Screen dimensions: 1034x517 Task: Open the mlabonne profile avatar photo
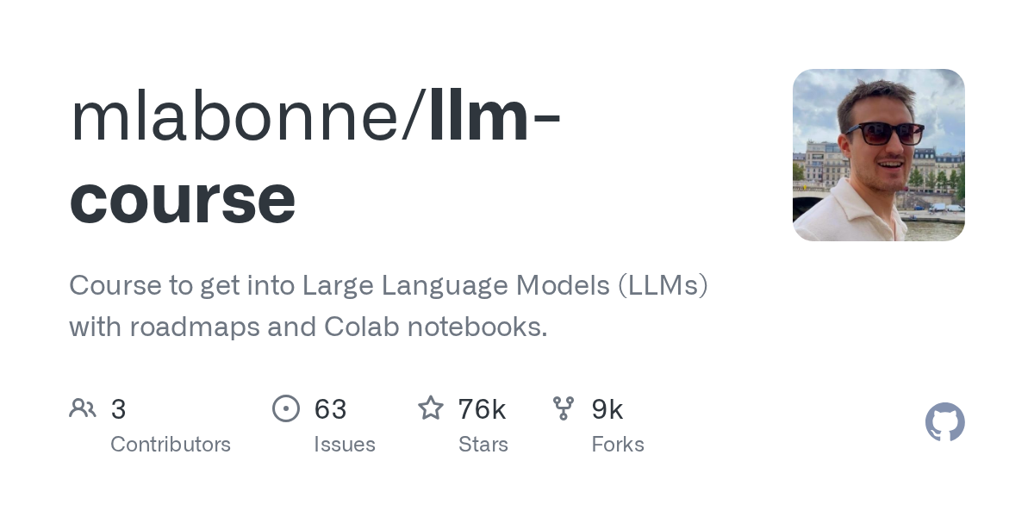[x=878, y=155]
